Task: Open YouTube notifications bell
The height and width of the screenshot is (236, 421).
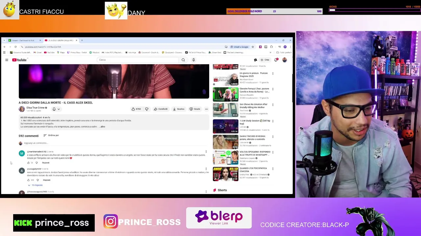Action: (x=276, y=60)
